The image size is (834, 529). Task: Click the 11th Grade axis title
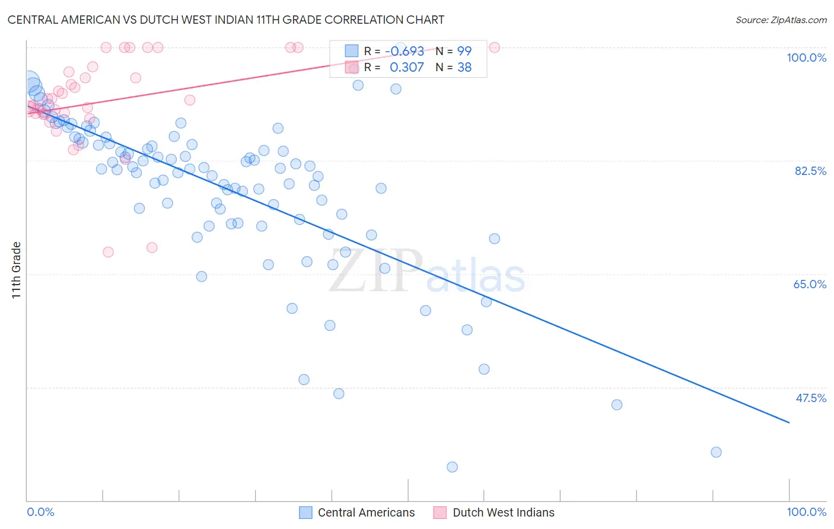click(16, 270)
